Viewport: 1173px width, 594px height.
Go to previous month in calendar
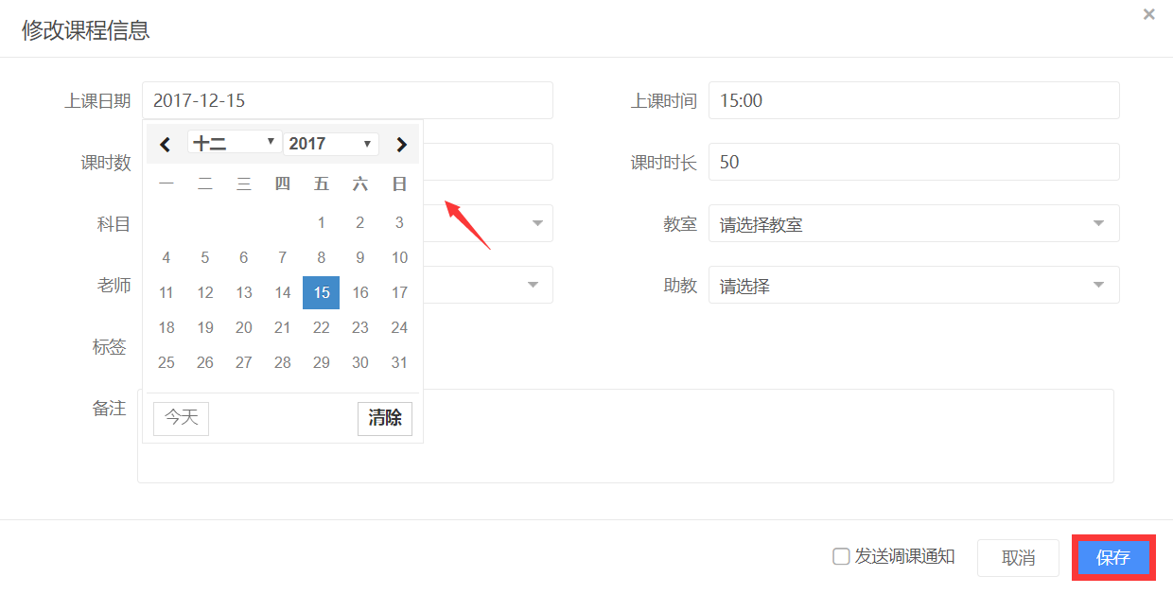click(x=166, y=145)
